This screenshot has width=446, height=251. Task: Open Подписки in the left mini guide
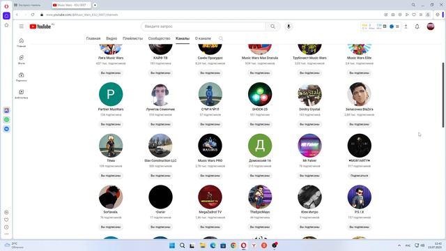(x=22, y=77)
